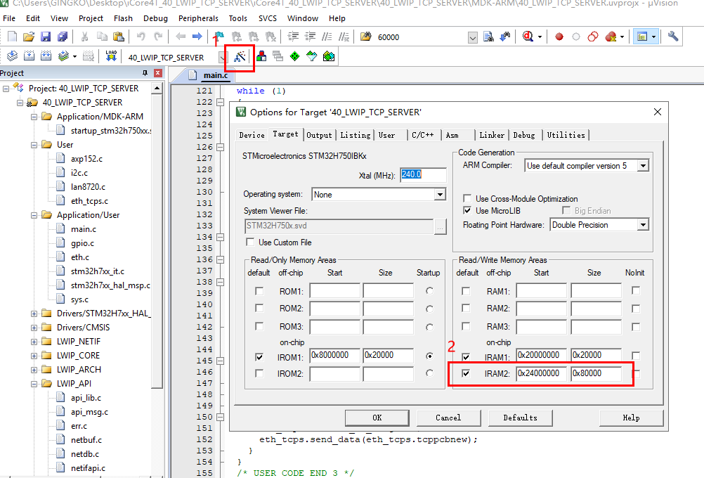704x478 pixels.
Task: Click the blue Navigate Forward arrow
Action: tap(197, 37)
